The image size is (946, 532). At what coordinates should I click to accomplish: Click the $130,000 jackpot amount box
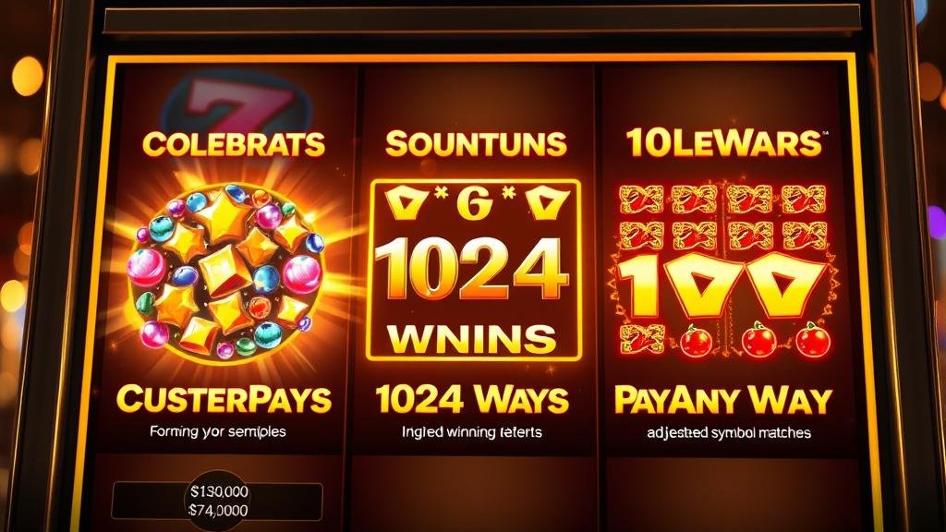pyautogui.click(x=218, y=501)
